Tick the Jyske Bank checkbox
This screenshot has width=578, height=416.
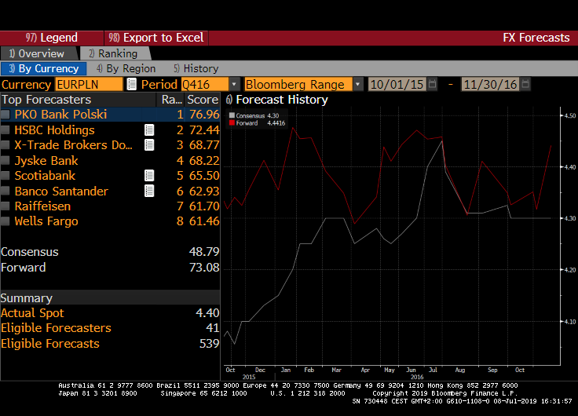(x=6, y=161)
